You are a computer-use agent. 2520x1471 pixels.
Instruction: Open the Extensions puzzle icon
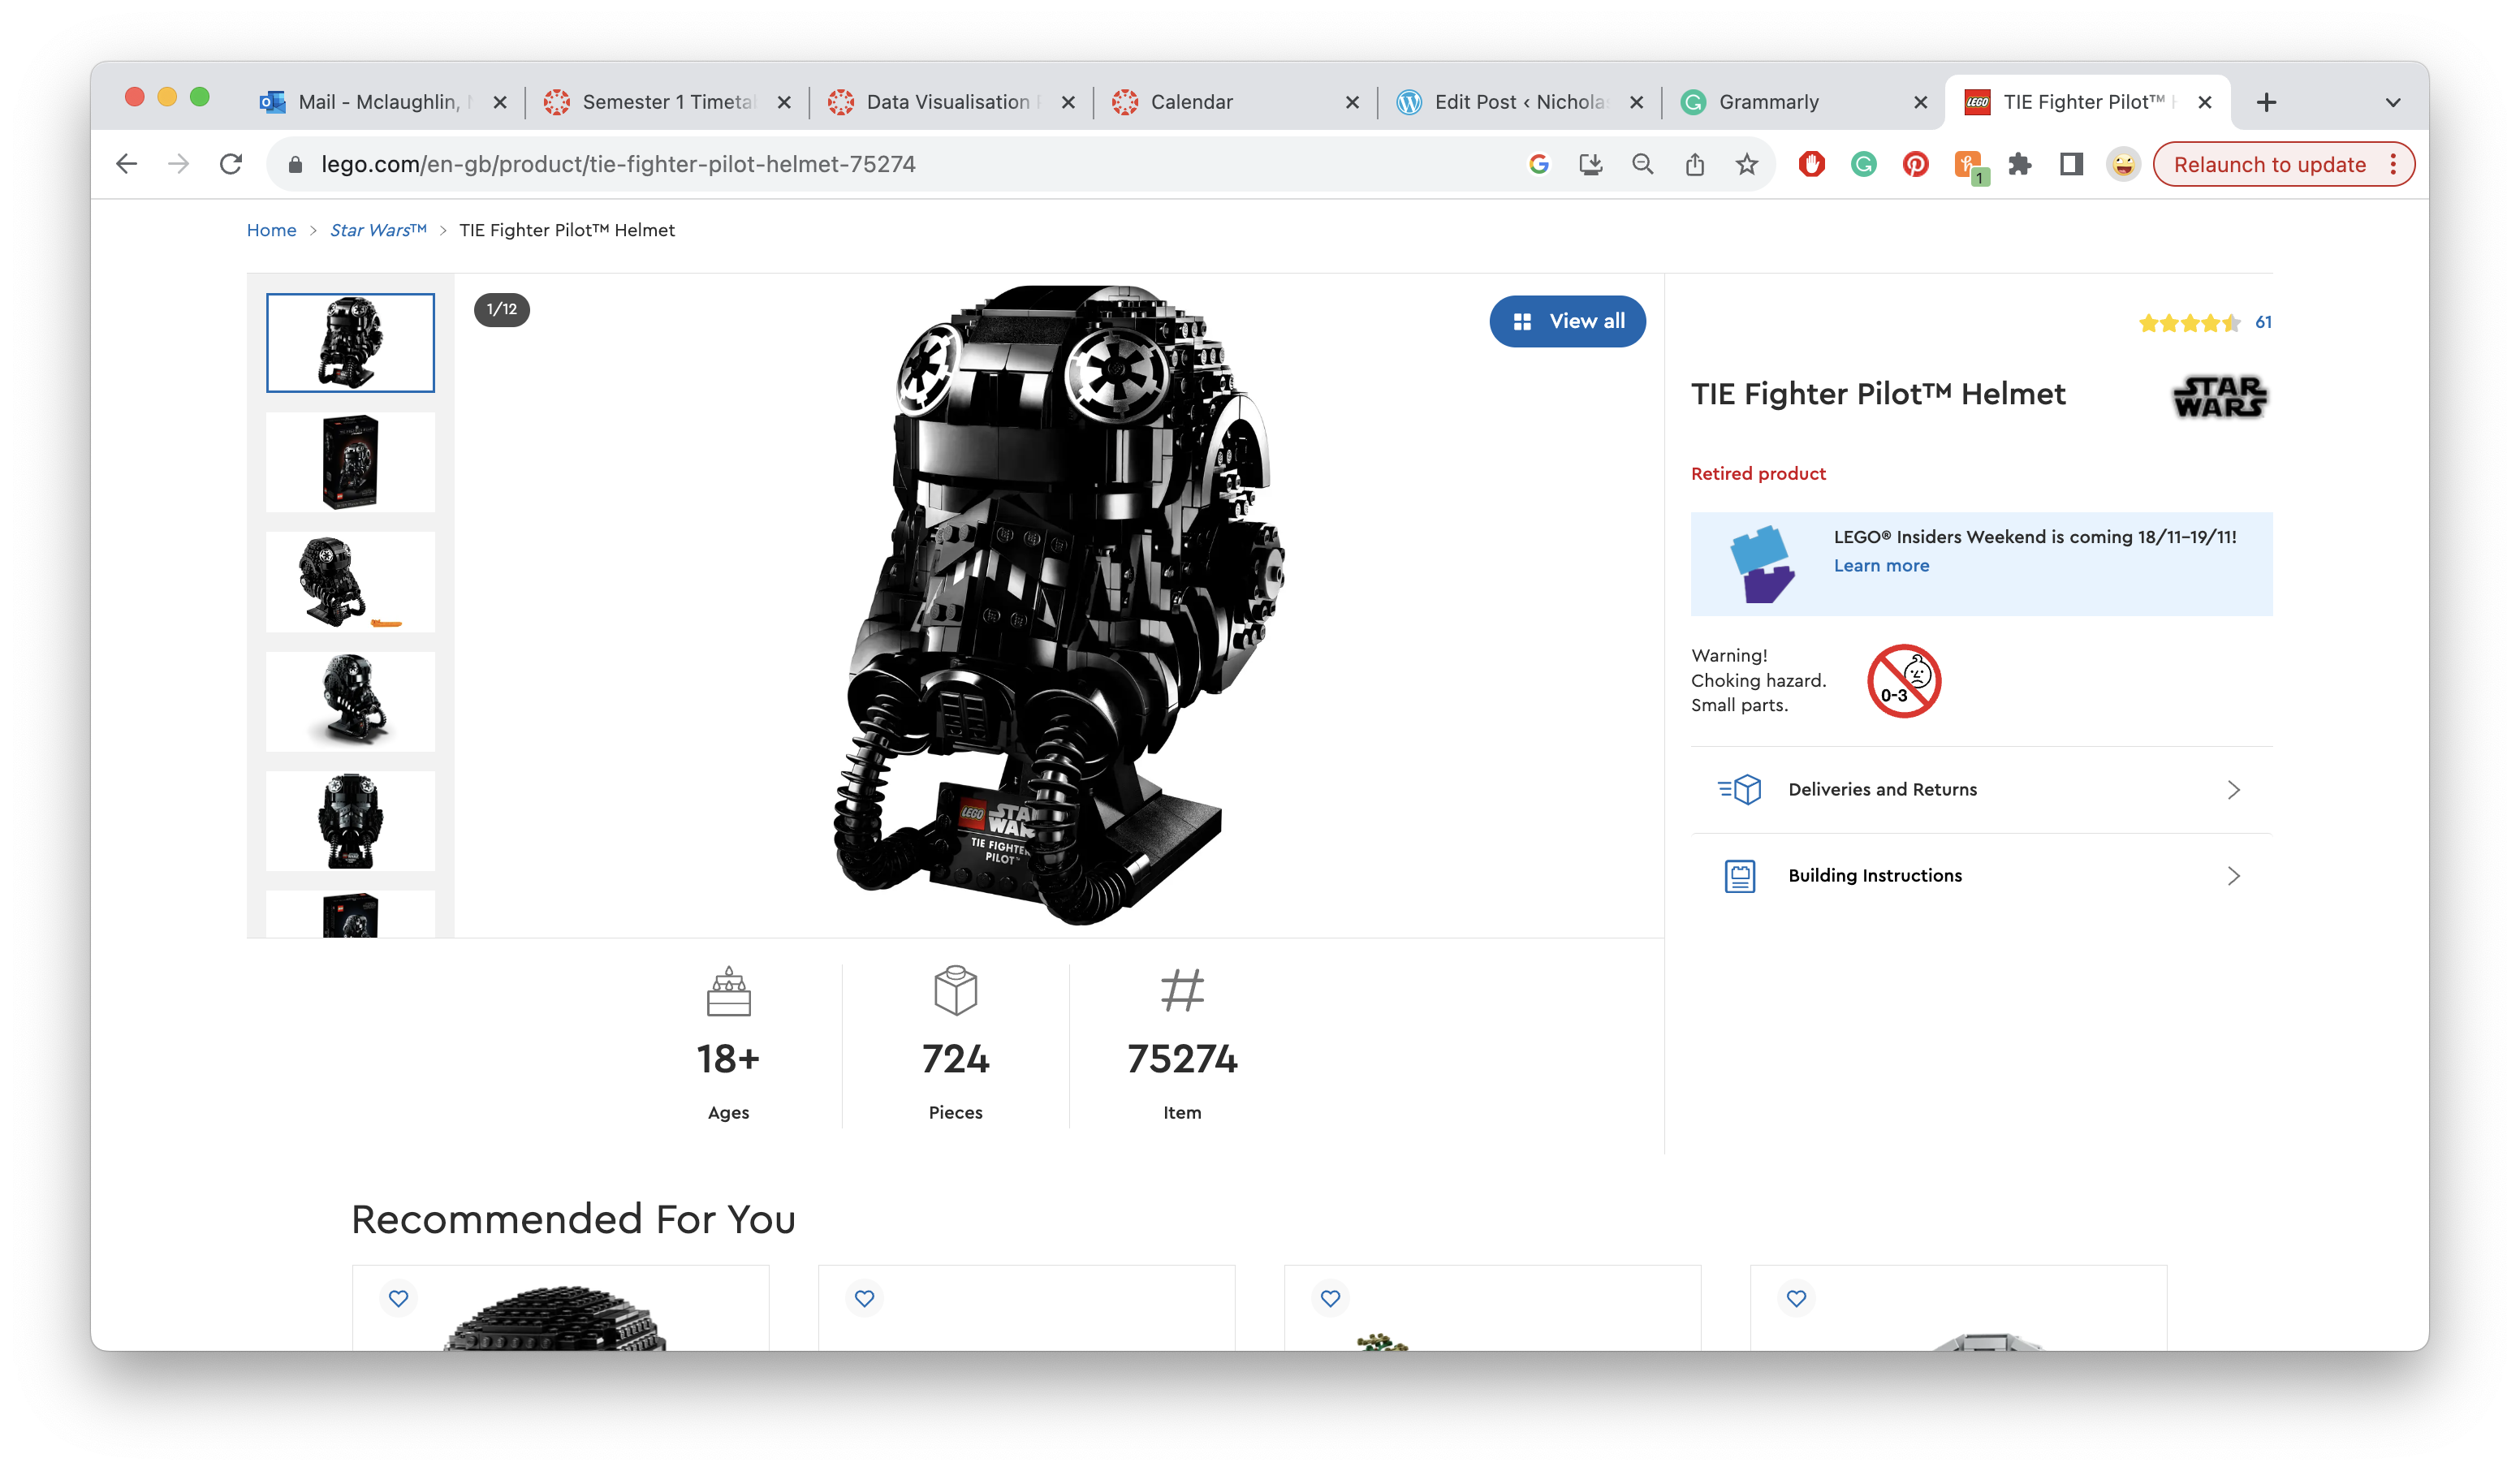[2019, 164]
